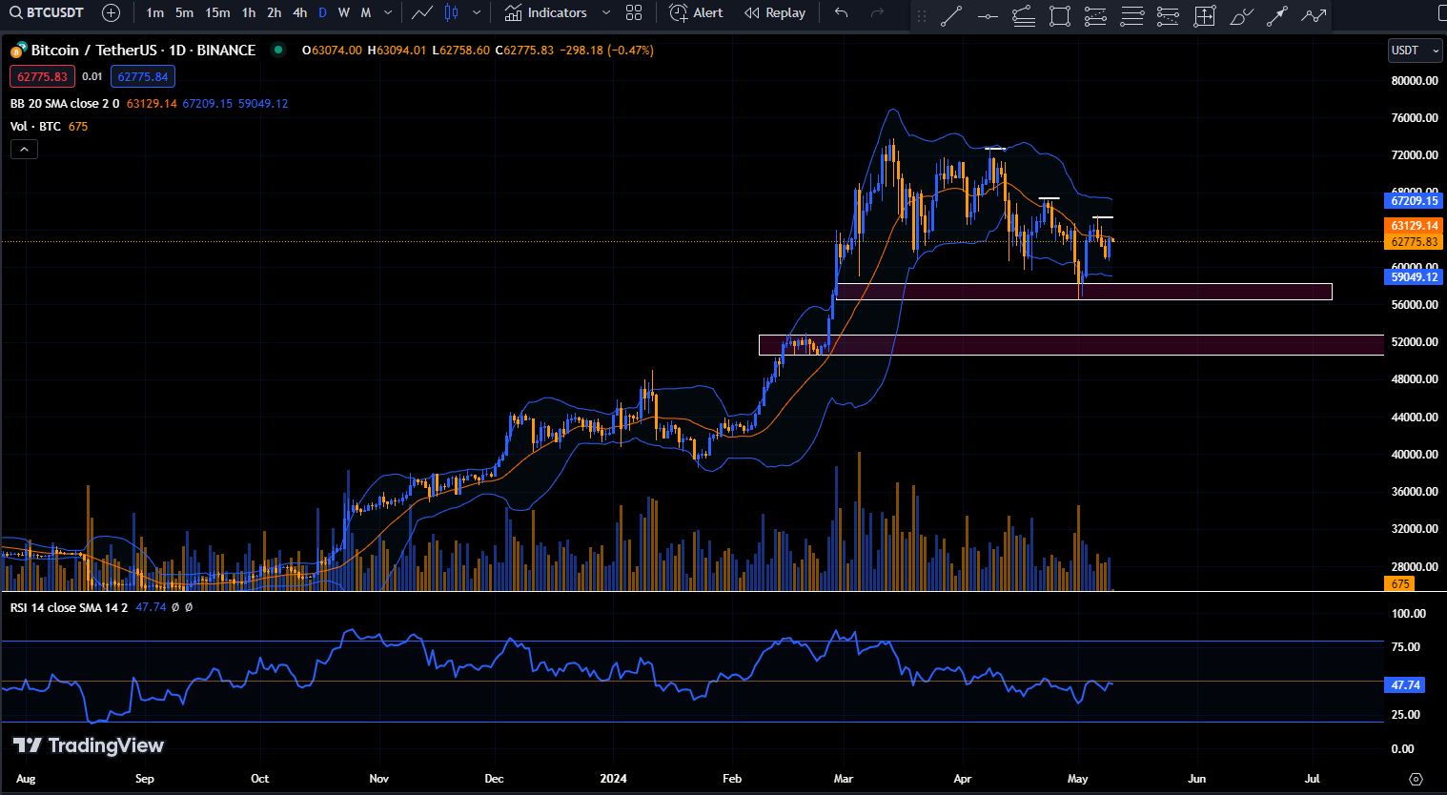Select the Path polyline drawing tool

click(1314, 15)
